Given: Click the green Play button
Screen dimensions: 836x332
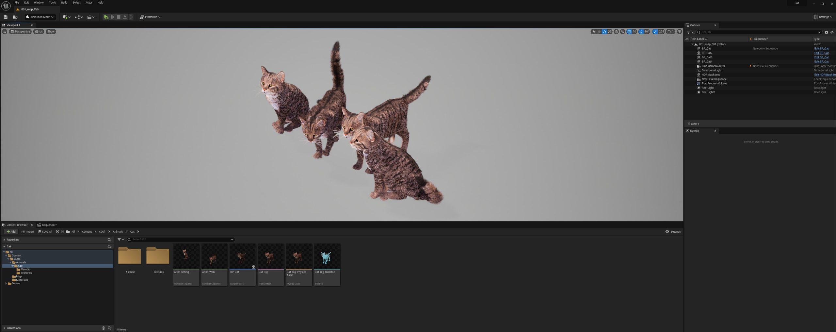Looking at the screenshot, I should 106,17.
